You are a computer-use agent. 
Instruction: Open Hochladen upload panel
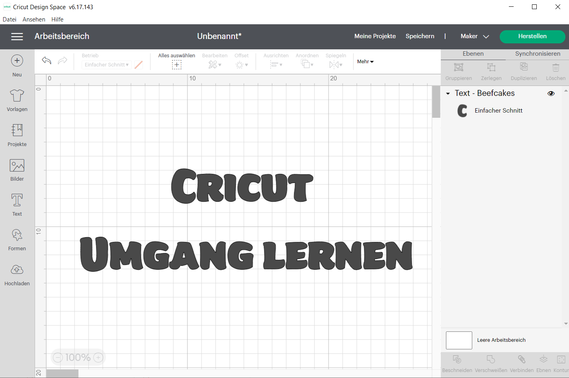(17, 275)
